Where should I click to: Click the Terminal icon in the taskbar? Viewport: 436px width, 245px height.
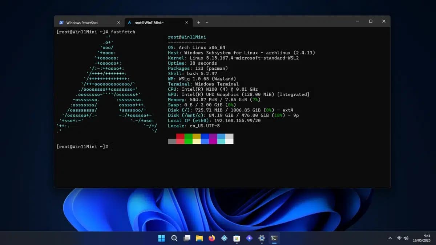[x=274, y=238]
